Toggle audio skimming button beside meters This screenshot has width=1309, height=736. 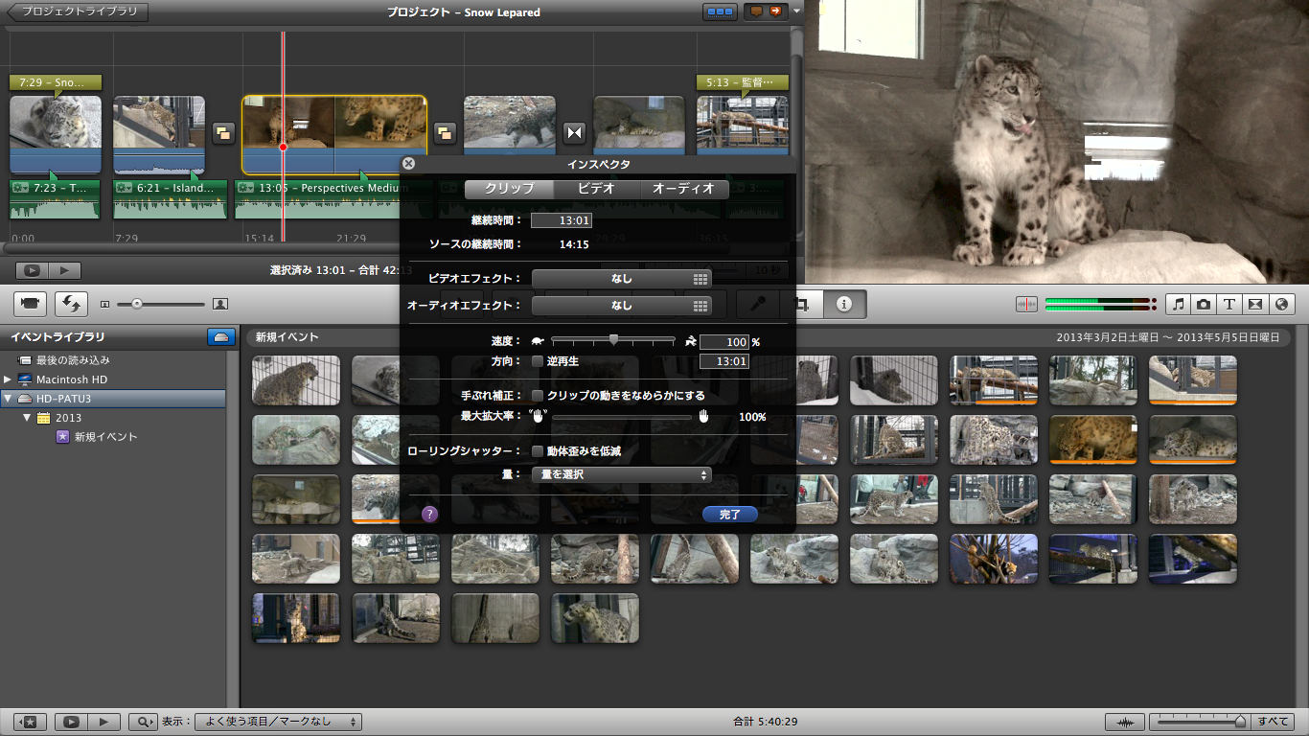coord(1027,304)
